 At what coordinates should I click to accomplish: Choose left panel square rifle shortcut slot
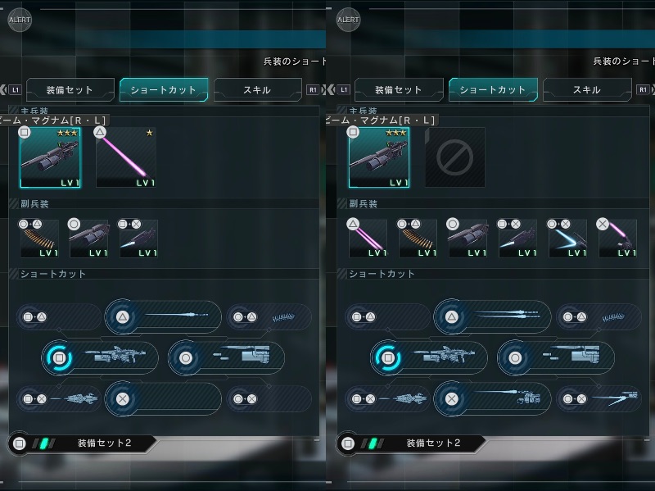coord(100,357)
